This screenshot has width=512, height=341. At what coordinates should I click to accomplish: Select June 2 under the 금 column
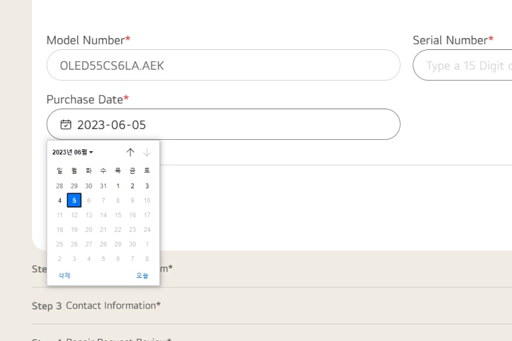click(133, 186)
